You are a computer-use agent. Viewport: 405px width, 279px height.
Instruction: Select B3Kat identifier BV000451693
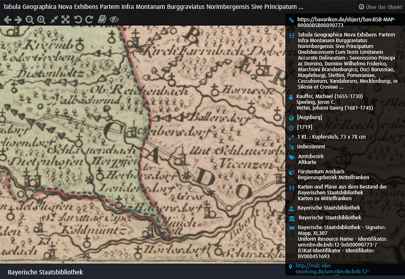click(x=313, y=256)
